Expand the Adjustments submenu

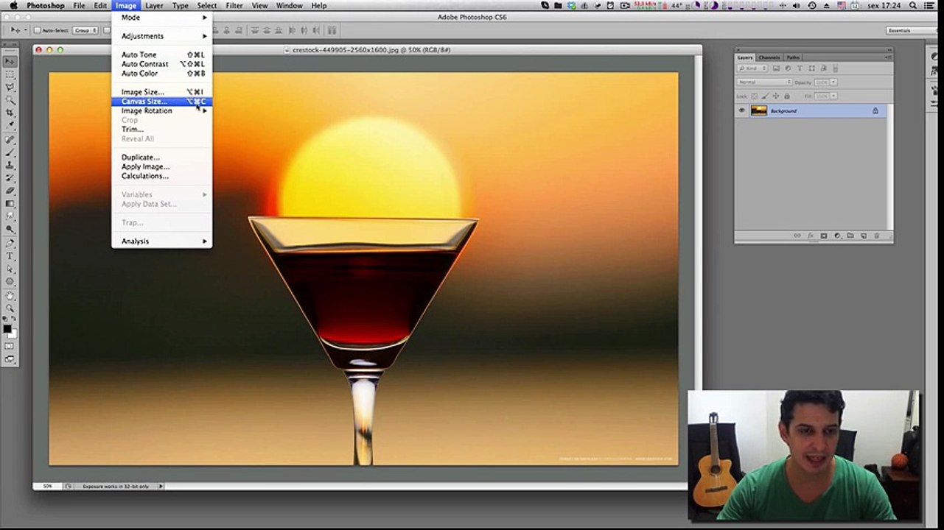coord(161,36)
